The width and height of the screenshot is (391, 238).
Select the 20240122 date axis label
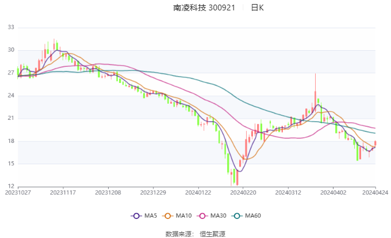coord(198,192)
